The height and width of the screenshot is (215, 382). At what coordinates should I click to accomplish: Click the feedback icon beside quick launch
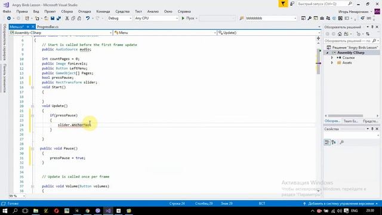[292, 4]
